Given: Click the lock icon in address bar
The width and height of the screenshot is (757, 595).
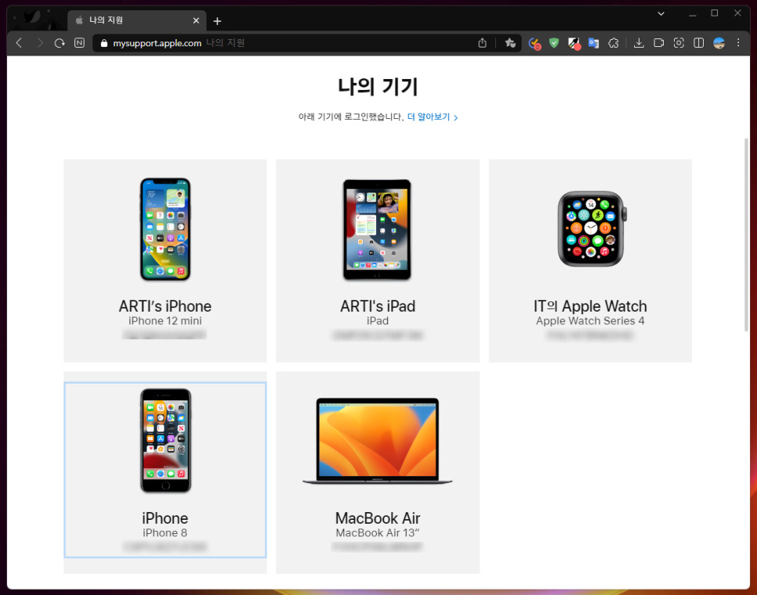Looking at the screenshot, I should (103, 43).
